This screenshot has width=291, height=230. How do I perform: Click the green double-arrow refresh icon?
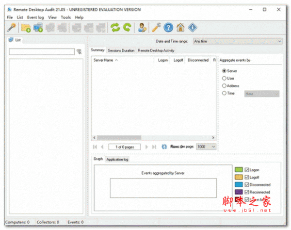[x=115, y=28]
